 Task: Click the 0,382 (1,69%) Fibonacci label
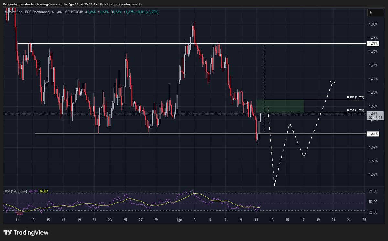(x=356, y=97)
